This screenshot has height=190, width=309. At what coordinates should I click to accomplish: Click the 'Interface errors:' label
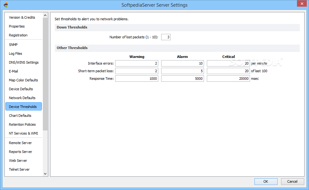click(101, 63)
